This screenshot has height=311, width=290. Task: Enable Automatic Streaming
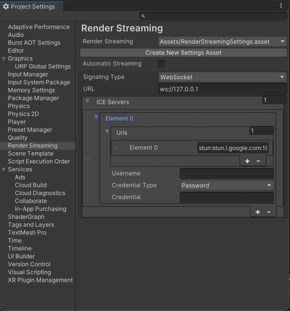[161, 64]
